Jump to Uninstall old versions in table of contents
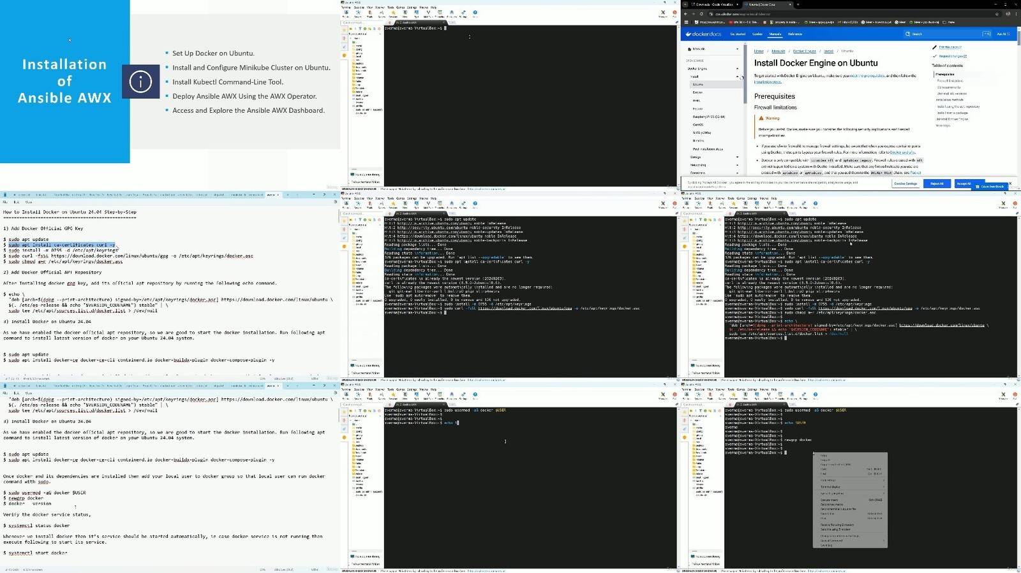This screenshot has width=1021, height=573. point(952,94)
